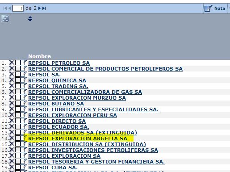This screenshot has width=230, height=172.
Task: Add note to REPSOL ECUADOR SA. row
Action: tap(24, 126)
